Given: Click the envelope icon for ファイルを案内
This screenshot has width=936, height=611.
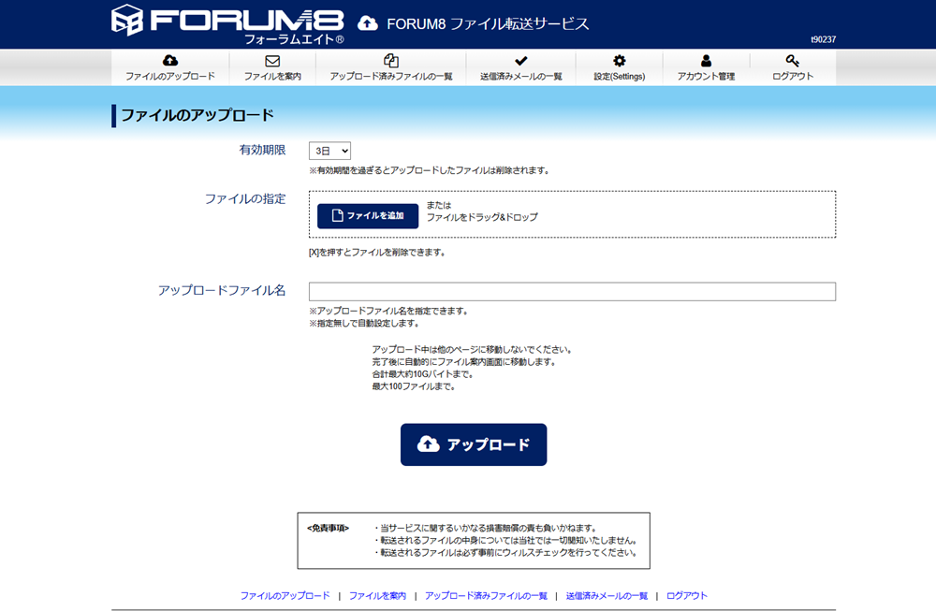Looking at the screenshot, I should tap(272, 61).
